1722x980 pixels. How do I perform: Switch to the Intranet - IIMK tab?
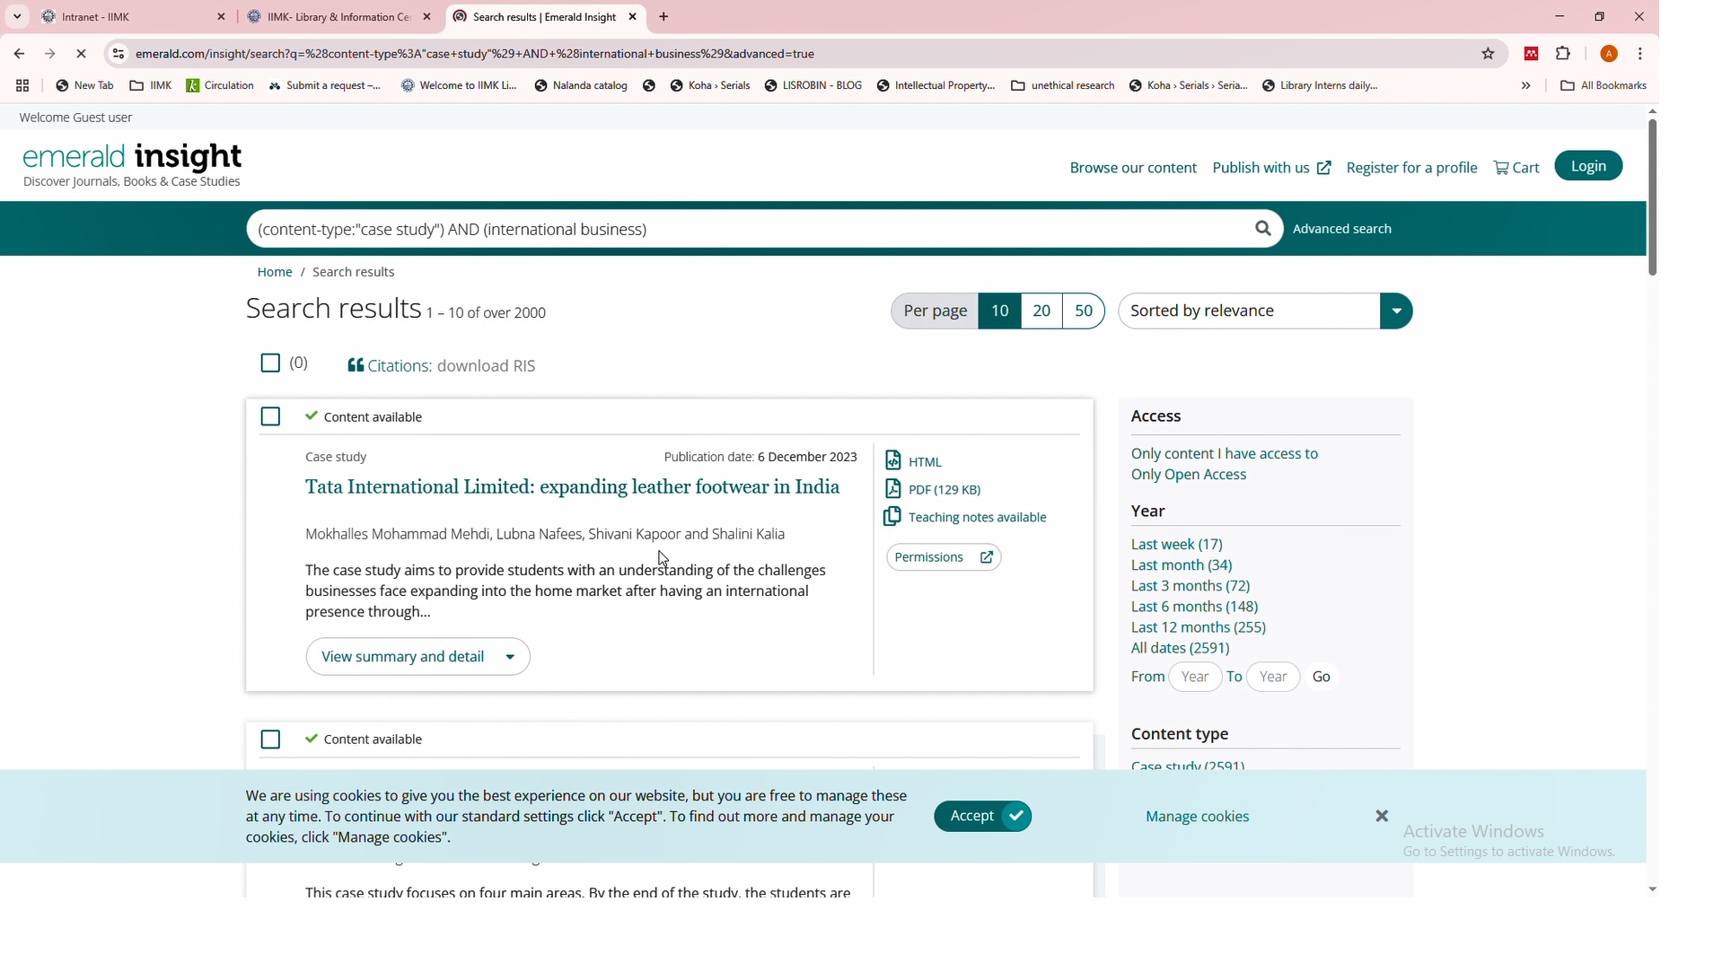click(126, 17)
